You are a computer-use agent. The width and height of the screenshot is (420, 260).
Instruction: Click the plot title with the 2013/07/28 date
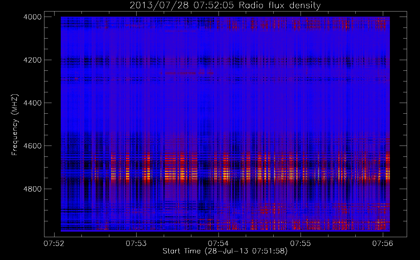pyautogui.click(x=225, y=5)
